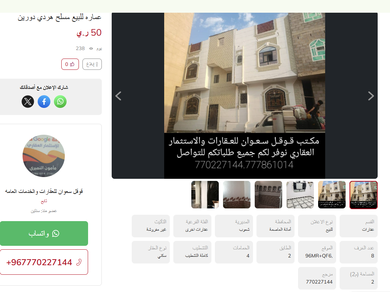The width and height of the screenshot is (390, 292).
Task: Like the listing with thumbs-up button
Action: tap(70, 64)
